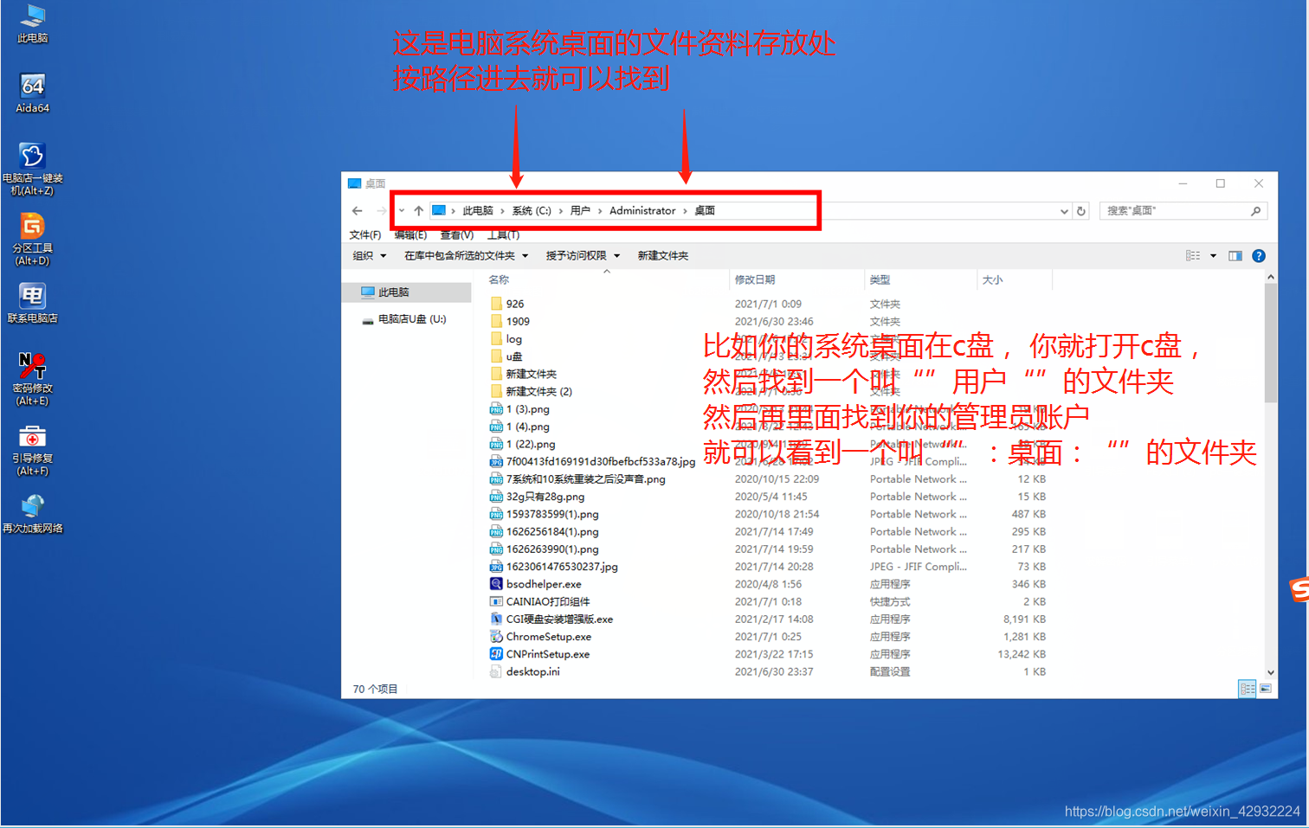Switch to large icons view in status bar
1309x828 pixels.
(x=1266, y=689)
